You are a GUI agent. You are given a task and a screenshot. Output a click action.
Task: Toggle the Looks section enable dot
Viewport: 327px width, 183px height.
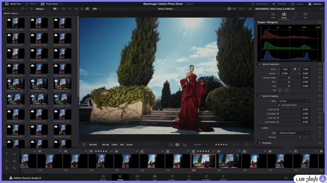(259, 128)
